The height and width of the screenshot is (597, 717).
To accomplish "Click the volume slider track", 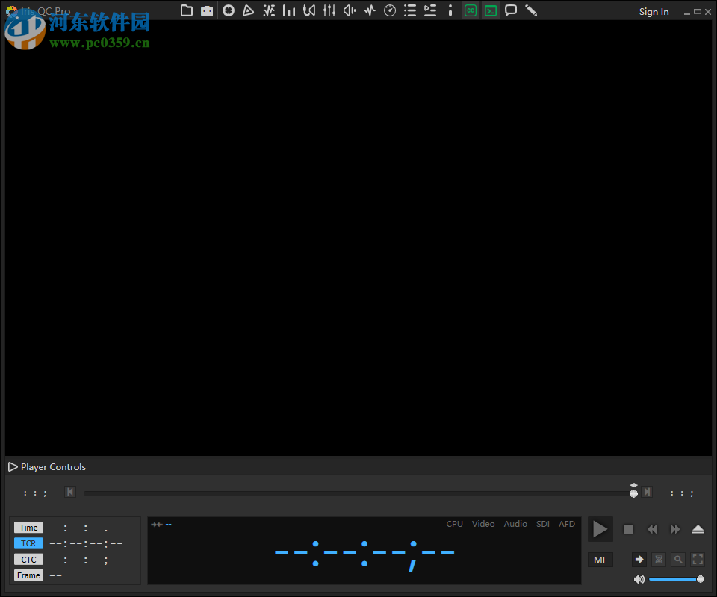I will click(x=672, y=579).
